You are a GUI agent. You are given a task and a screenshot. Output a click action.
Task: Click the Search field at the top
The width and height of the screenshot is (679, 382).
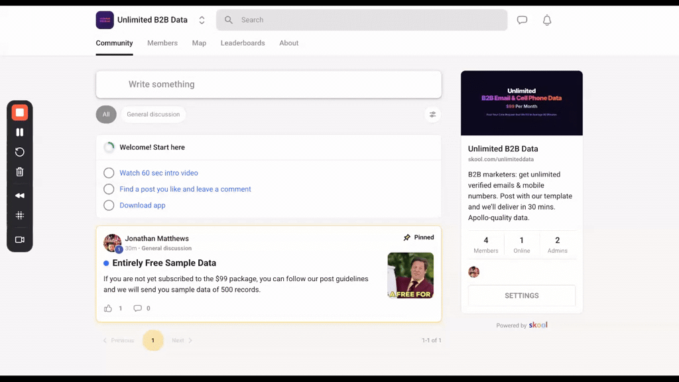click(361, 20)
